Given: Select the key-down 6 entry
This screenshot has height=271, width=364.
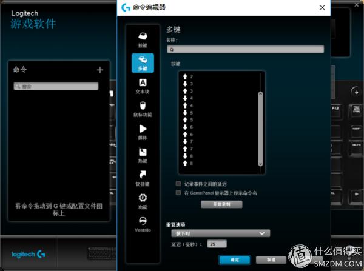Looking at the screenshot, I should (188, 127).
